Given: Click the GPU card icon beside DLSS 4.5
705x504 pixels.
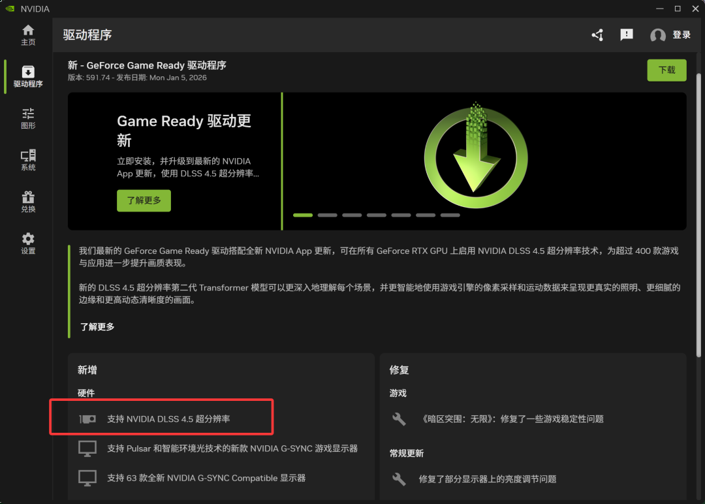Looking at the screenshot, I should click(87, 419).
